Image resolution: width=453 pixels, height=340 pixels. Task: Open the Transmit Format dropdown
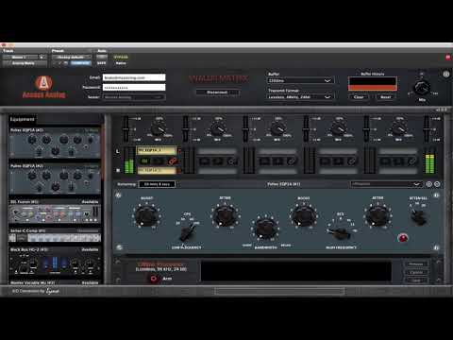click(300, 97)
